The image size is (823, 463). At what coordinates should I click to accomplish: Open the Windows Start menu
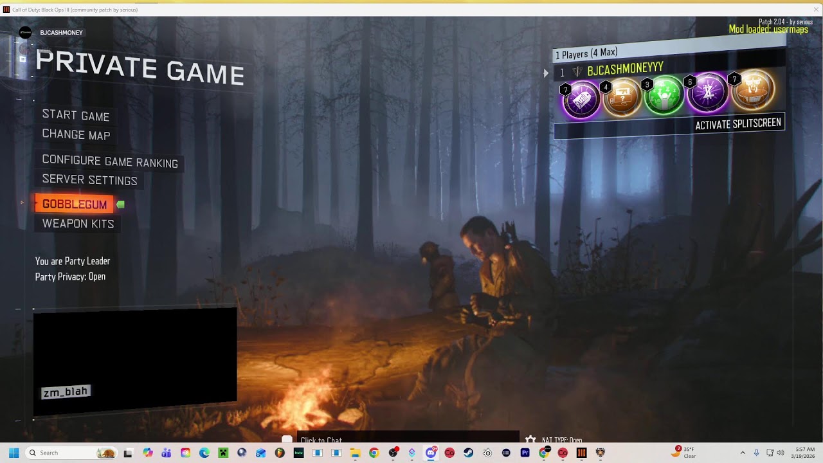[x=14, y=453]
